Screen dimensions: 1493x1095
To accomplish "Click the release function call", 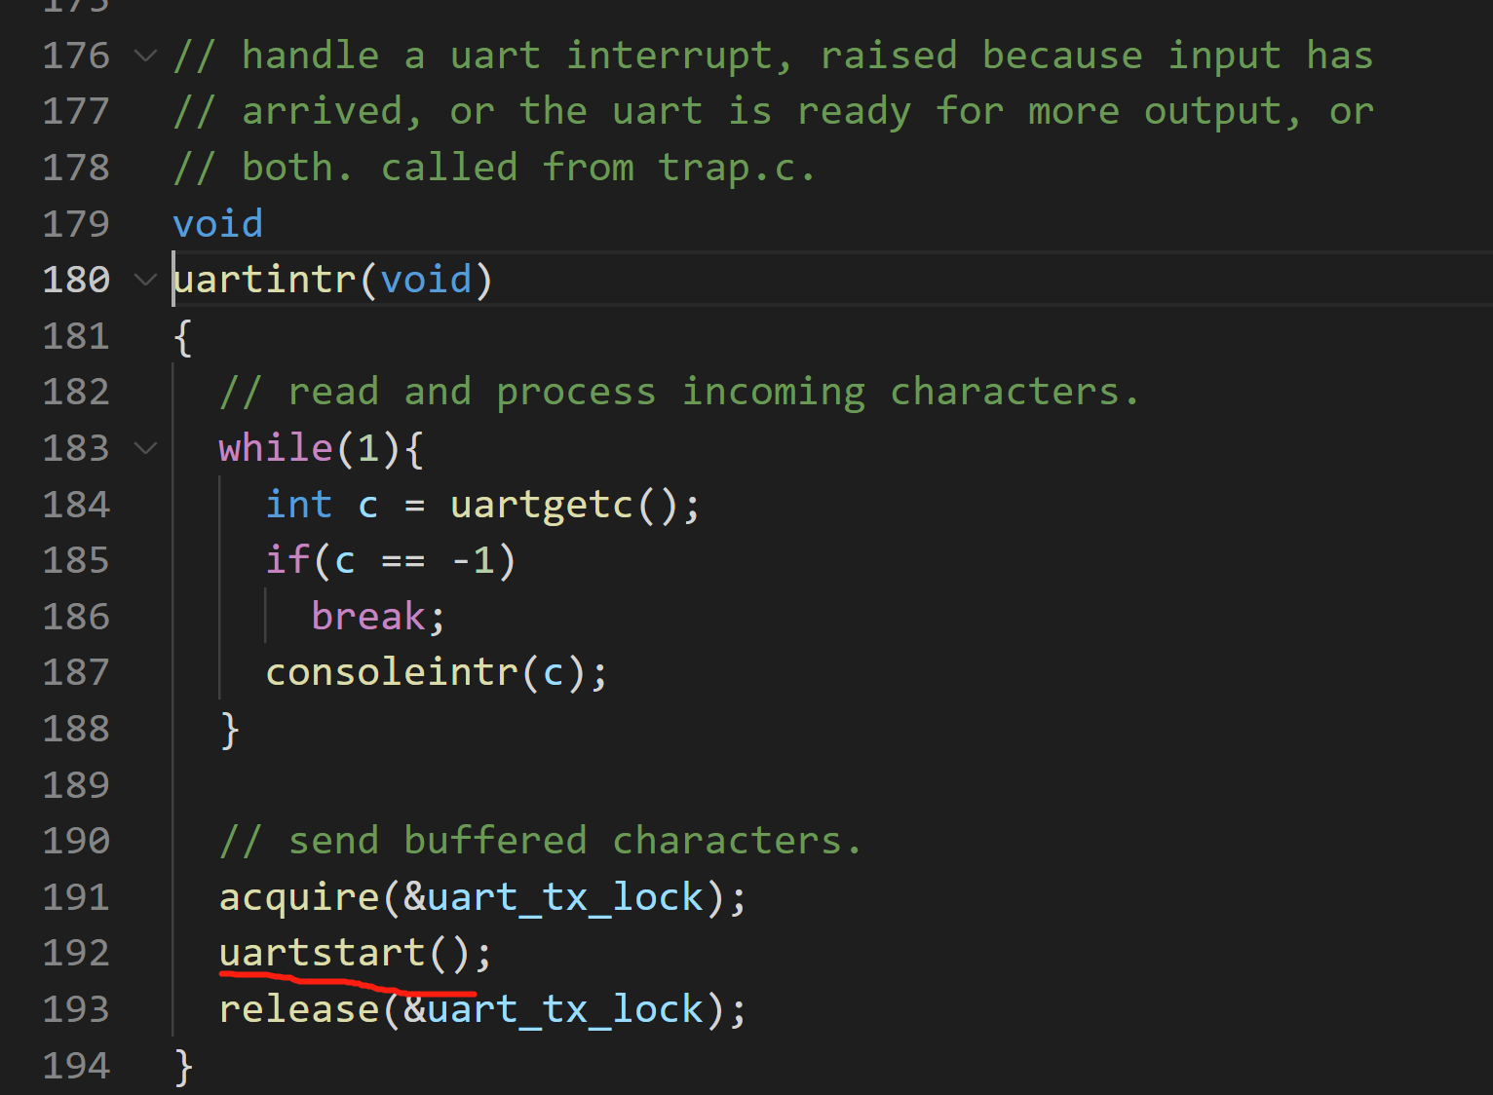I will (298, 1009).
